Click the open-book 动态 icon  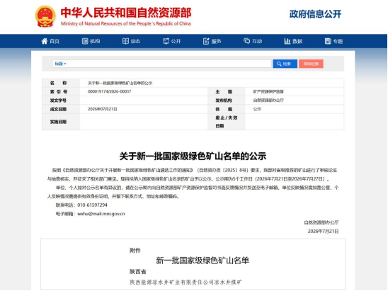125,41
